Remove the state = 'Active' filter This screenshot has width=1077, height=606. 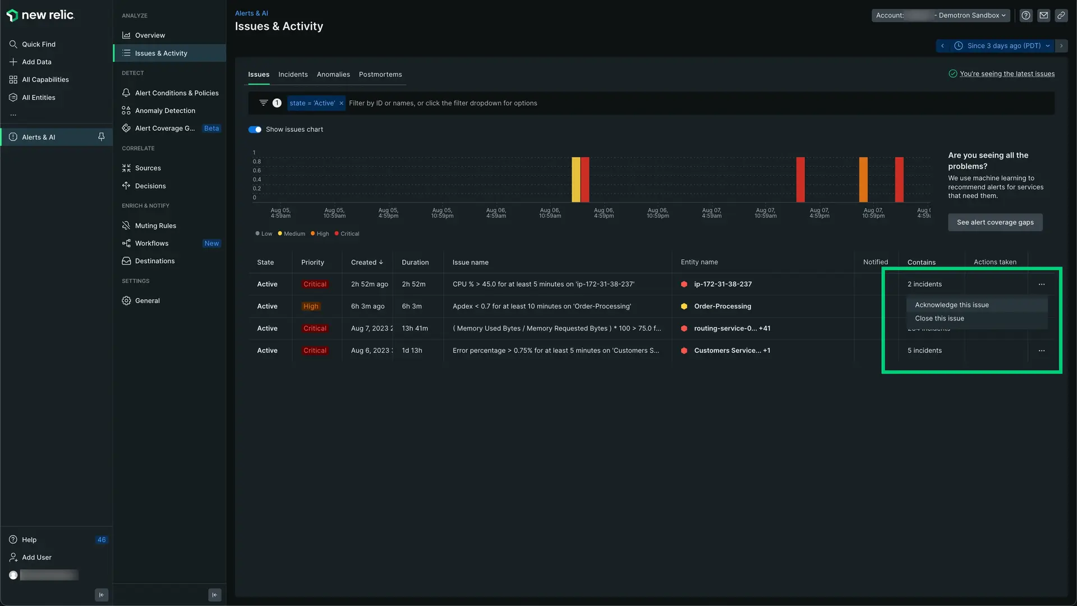341,103
